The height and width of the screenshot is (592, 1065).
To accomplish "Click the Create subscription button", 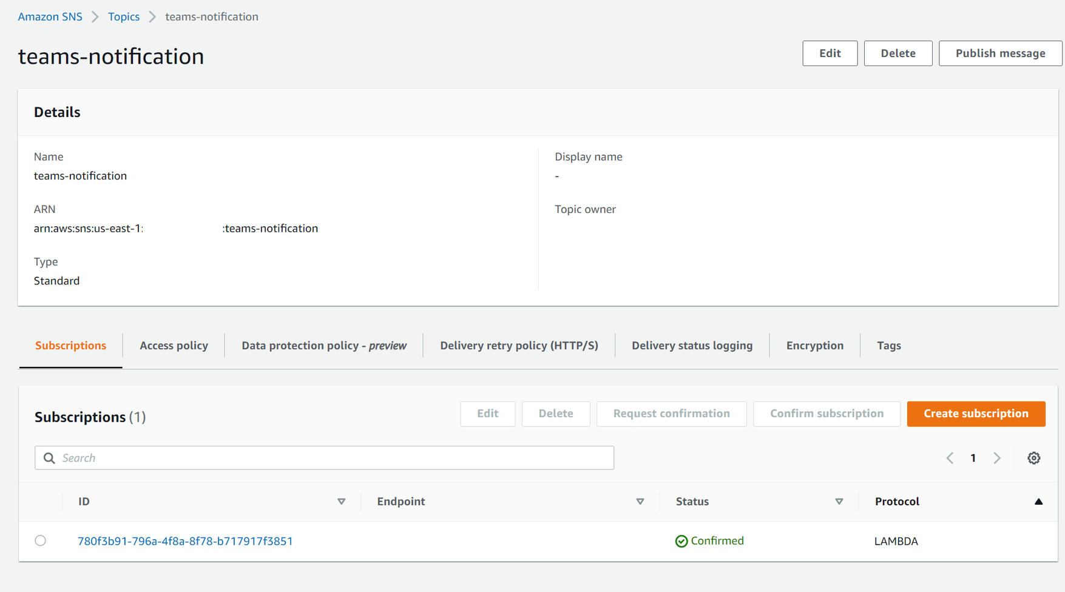I will (x=976, y=414).
